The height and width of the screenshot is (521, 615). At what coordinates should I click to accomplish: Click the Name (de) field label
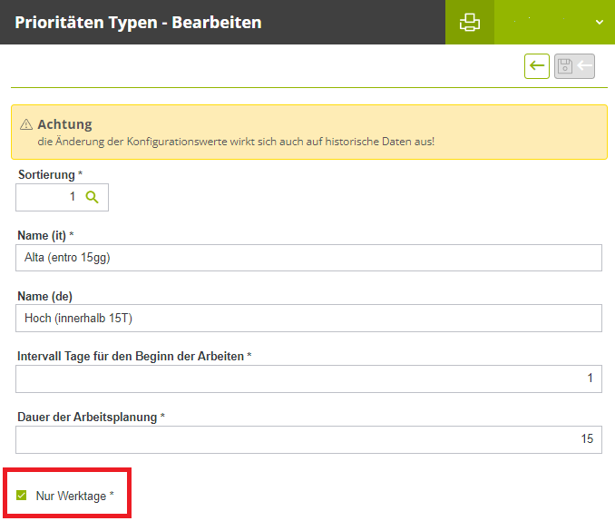coord(44,296)
